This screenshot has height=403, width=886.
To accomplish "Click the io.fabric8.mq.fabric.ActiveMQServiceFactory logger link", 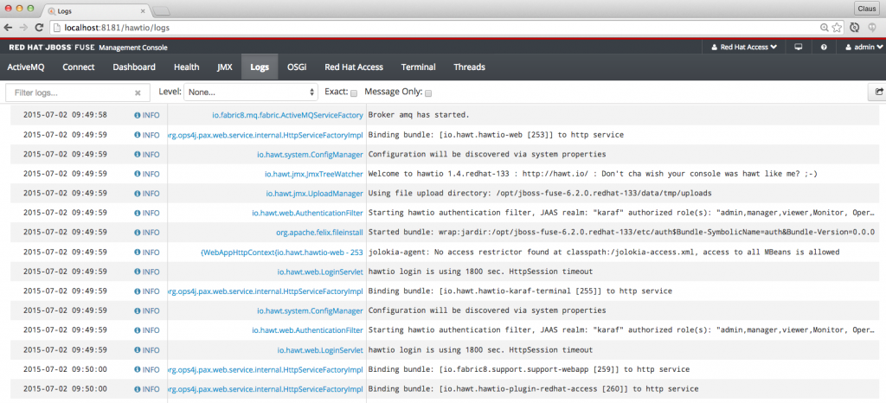I will tap(287, 115).
